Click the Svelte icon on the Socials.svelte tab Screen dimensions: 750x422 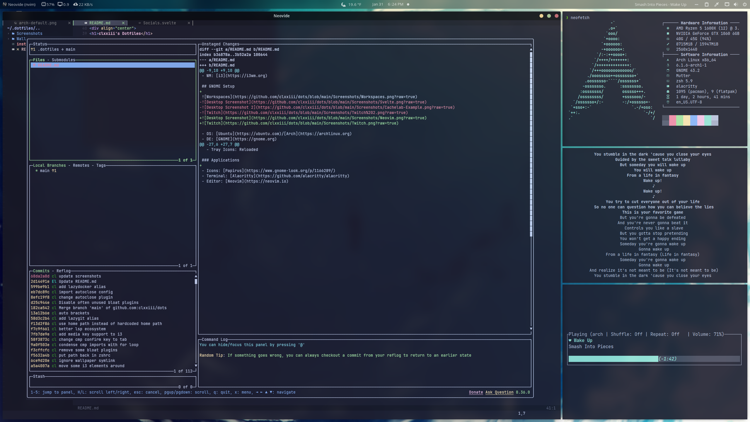click(140, 23)
